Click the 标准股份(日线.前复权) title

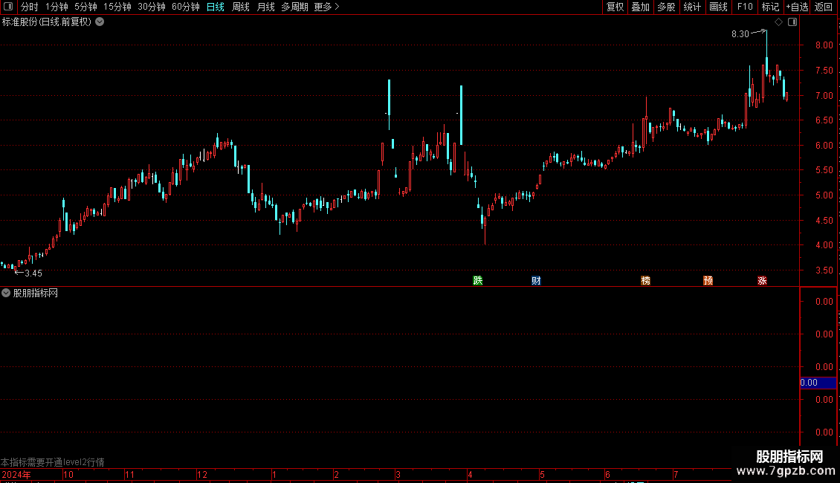click(x=47, y=22)
